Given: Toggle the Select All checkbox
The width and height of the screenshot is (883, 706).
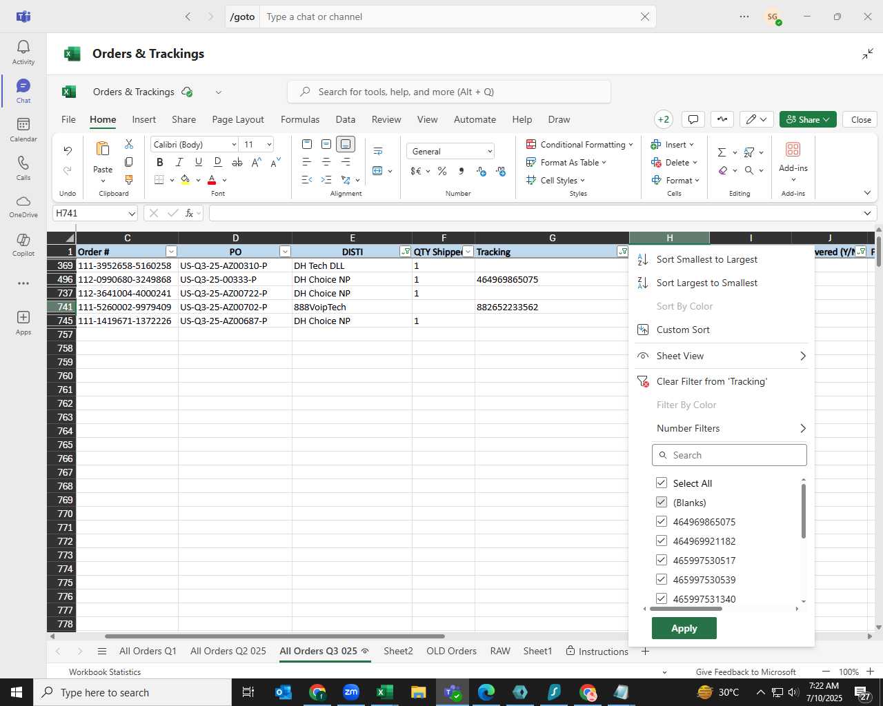Looking at the screenshot, I should coord(662,483).
